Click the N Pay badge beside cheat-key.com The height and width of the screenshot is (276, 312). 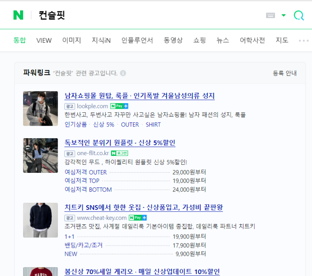(x=138, y=218)
